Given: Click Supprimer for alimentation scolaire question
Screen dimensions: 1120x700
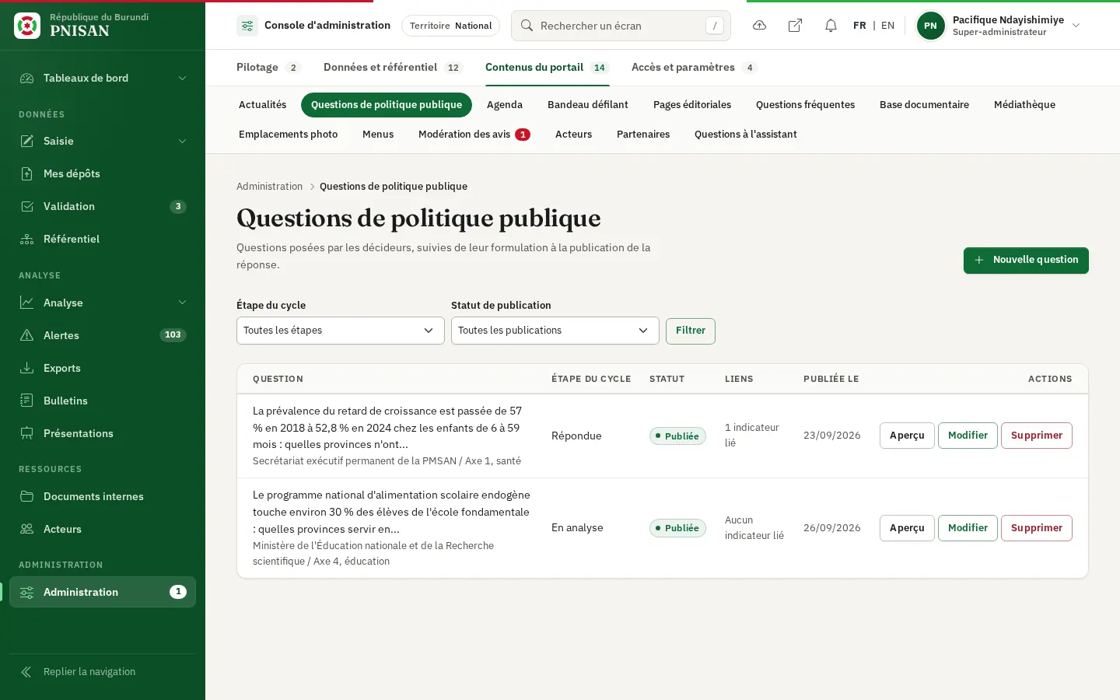Looking at the screenshot, I should [x=1037, y=528].
